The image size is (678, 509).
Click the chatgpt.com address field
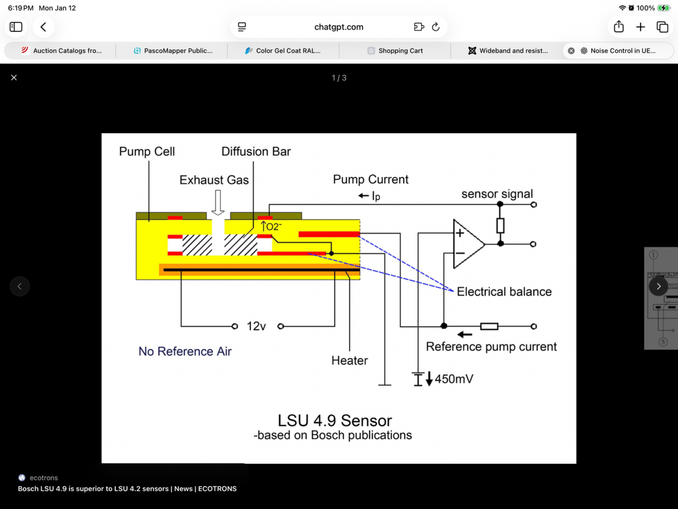tap(339, 27)
